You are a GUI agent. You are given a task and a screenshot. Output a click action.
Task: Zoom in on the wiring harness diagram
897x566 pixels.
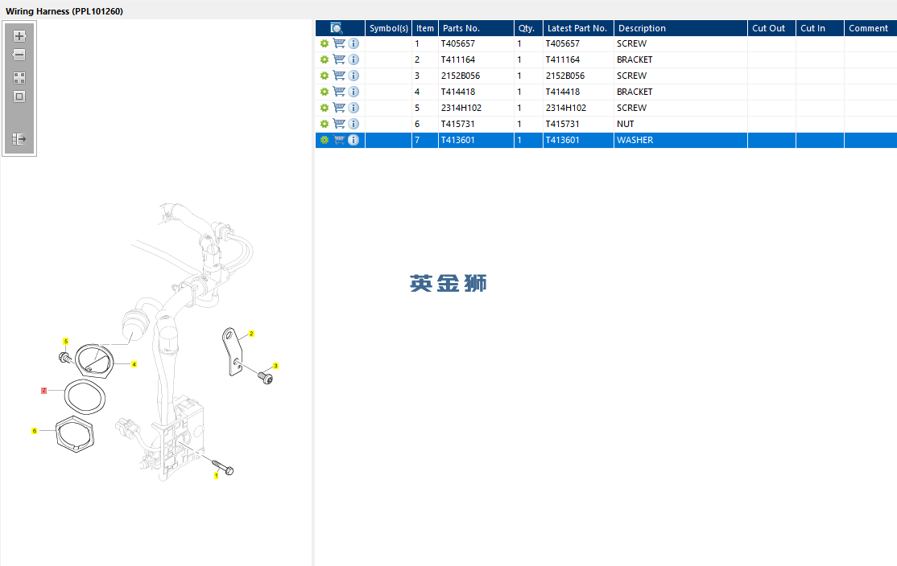(19, 36)
